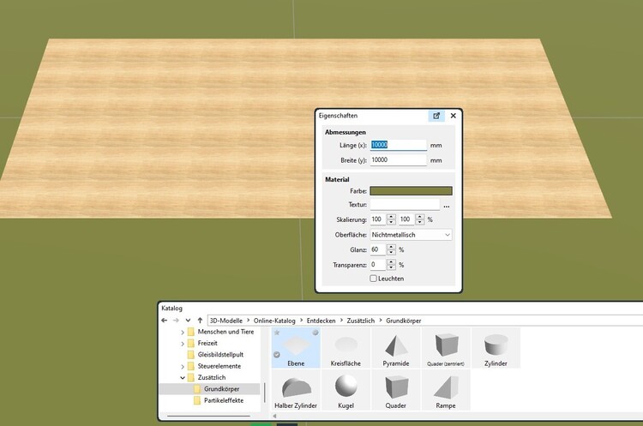Select the Quader (zentriert) shape
Screen dimensions: 643x426
pos(446,348)
